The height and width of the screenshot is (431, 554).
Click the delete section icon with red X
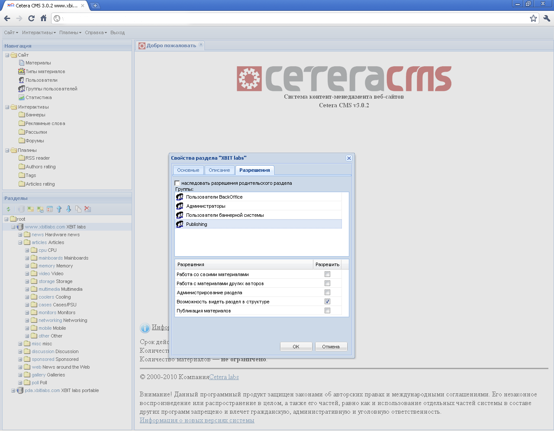pos(88,209)
